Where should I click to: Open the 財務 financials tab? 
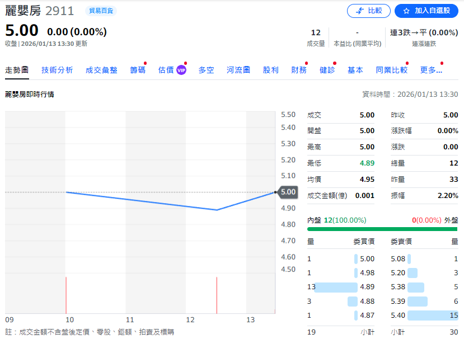(x=299, y=70)
